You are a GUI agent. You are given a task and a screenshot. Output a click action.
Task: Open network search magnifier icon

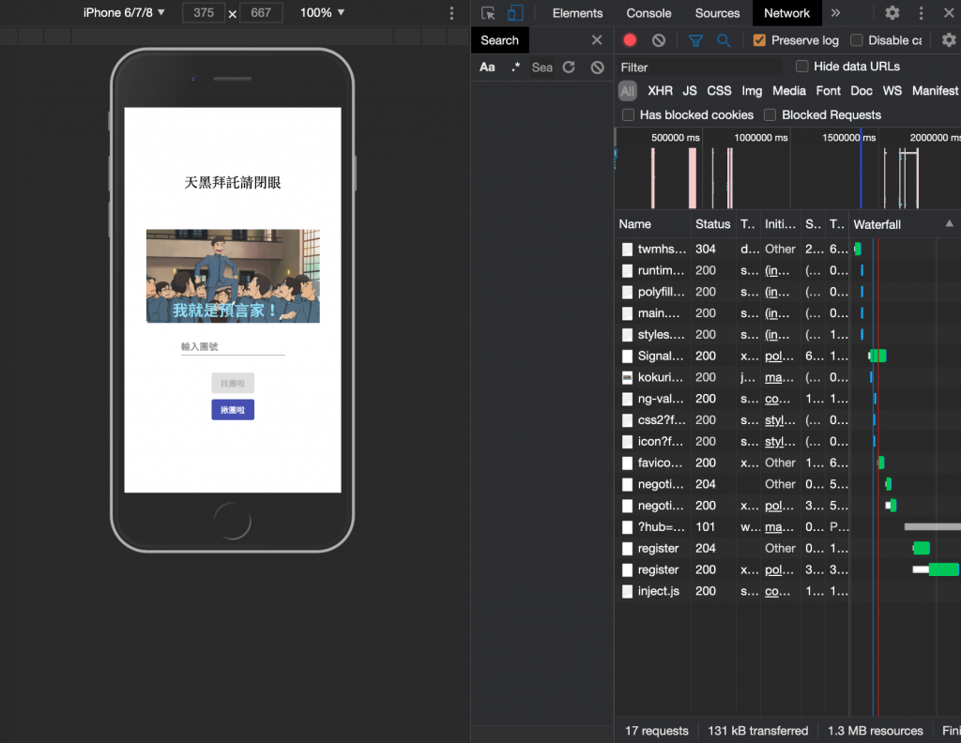[724, 40]
